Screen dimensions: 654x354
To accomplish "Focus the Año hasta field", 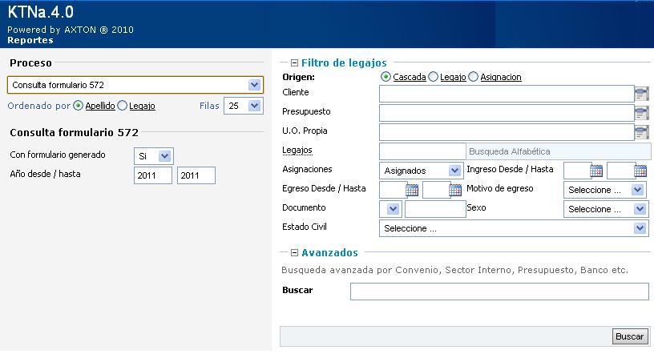I will coord(196,175).
